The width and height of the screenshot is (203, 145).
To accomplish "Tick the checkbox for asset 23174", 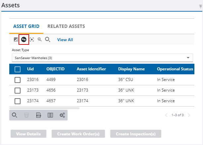I will point(18,101).
